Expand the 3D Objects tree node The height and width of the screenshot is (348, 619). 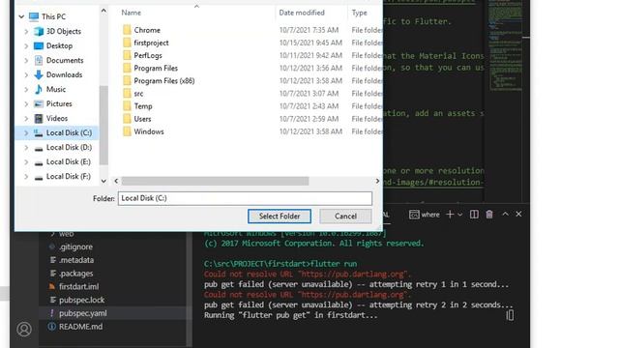pos(26,31)
